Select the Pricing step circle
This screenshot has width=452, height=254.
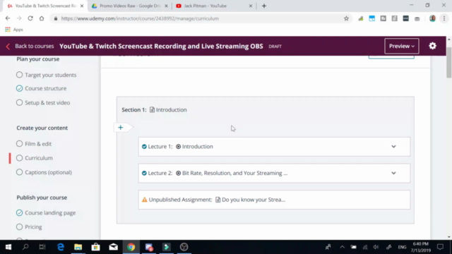tap(19, 227)
